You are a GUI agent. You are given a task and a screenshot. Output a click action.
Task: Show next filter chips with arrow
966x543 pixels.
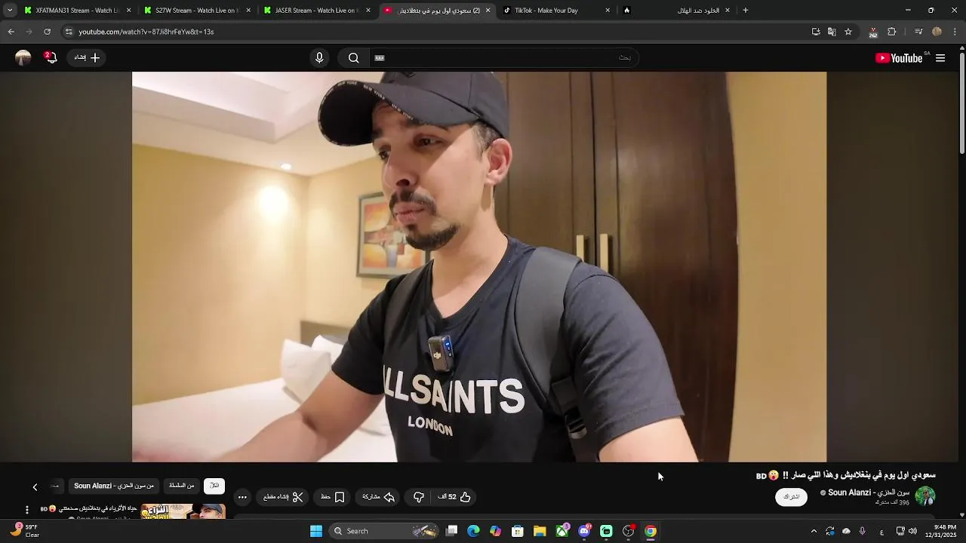pyautogui.click(x=35, y=486)
